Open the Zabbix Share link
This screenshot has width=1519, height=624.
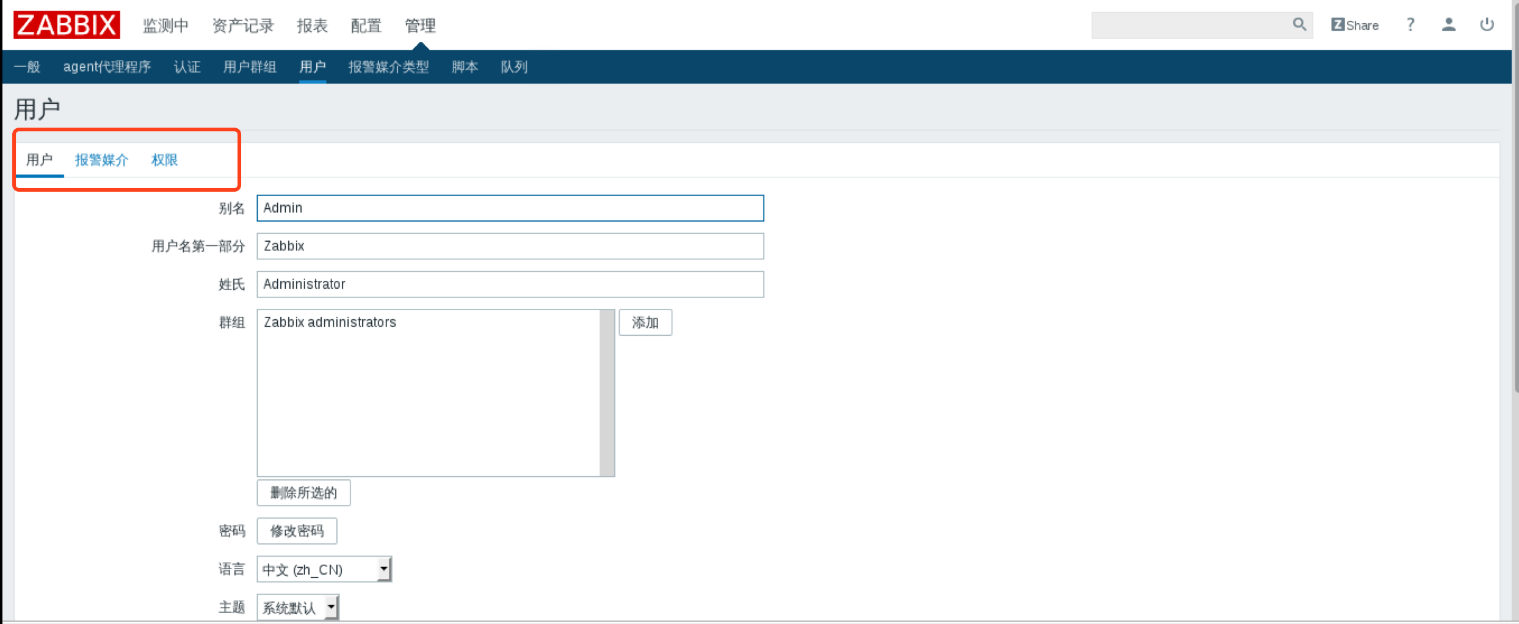(1355, 25)
